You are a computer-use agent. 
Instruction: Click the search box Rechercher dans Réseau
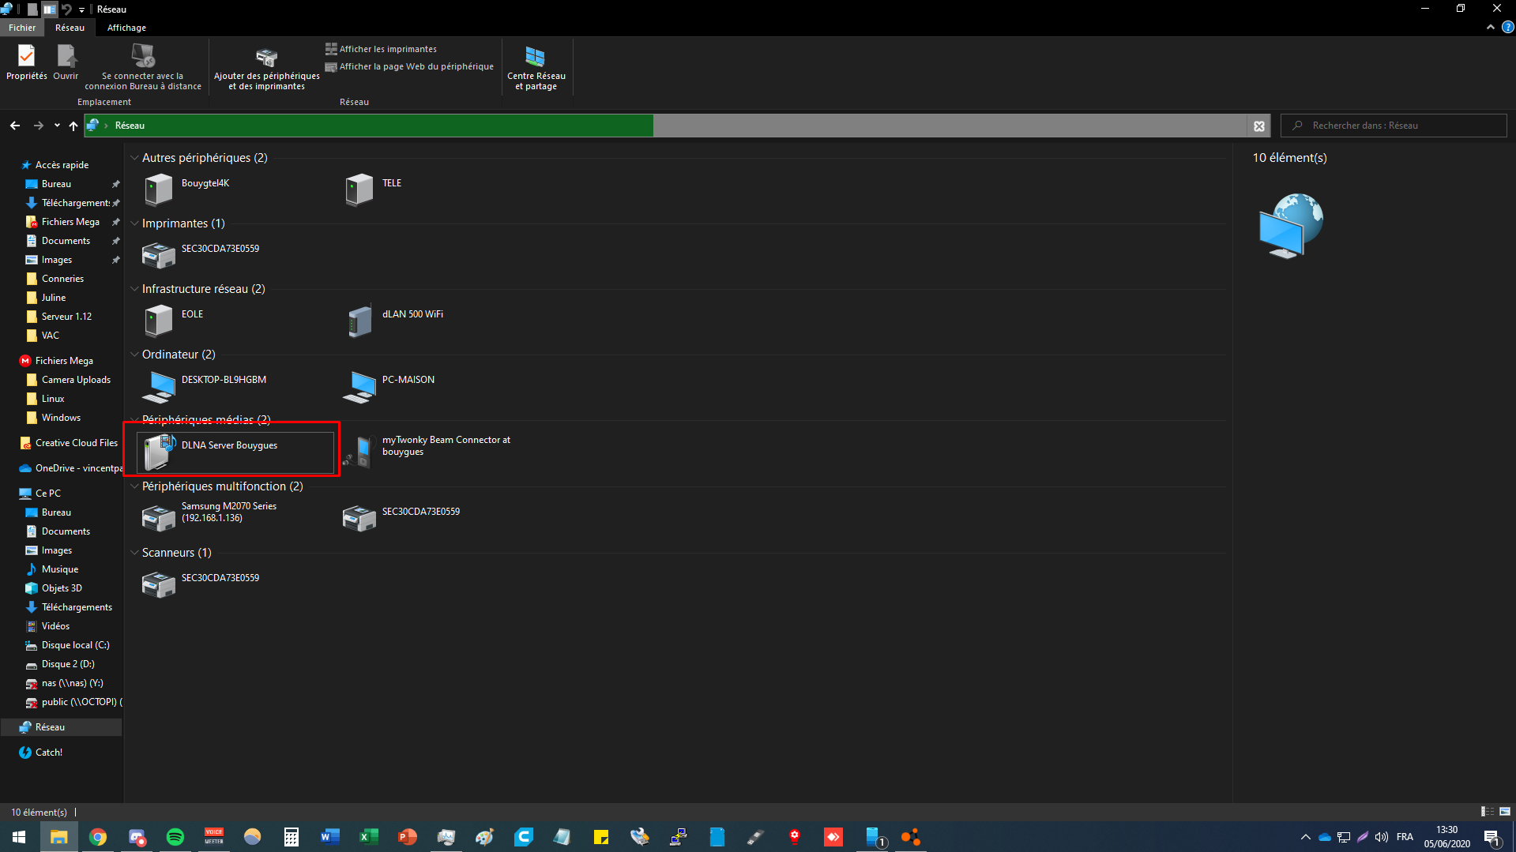1394,126
